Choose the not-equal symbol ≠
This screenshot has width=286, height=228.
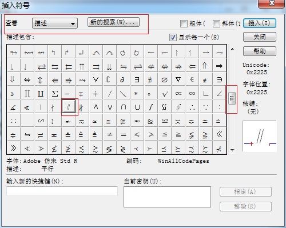[110, 134]
